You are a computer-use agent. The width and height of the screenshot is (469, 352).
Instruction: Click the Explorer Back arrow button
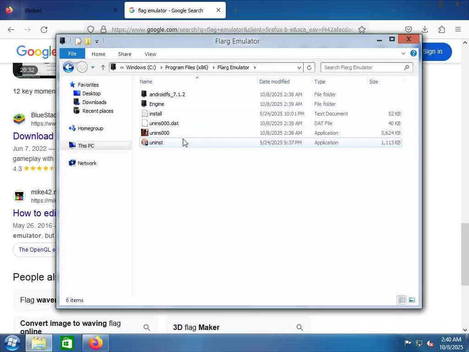coord(69,67)
